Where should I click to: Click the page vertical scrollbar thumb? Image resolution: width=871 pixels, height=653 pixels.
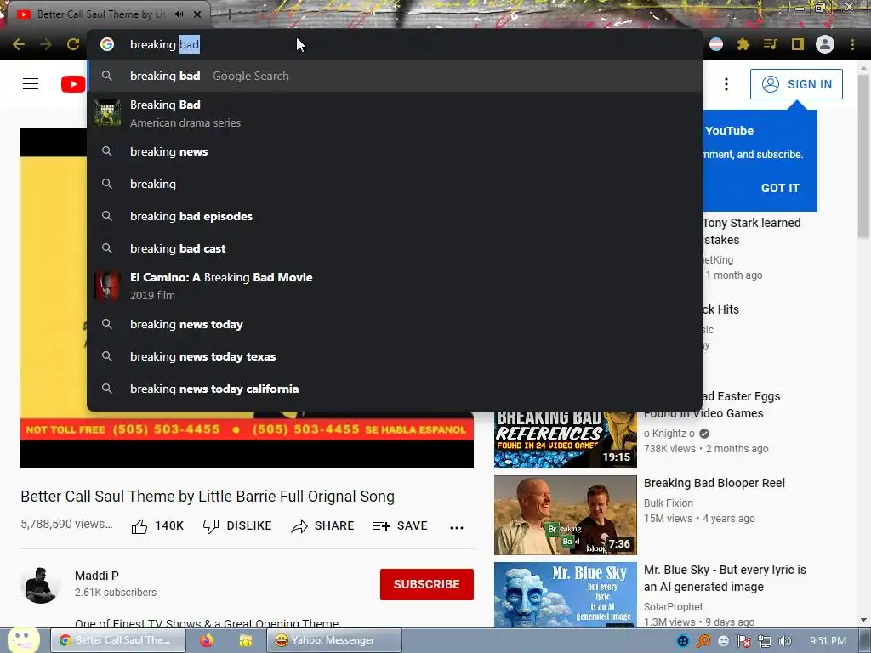[x=863, y=156]
